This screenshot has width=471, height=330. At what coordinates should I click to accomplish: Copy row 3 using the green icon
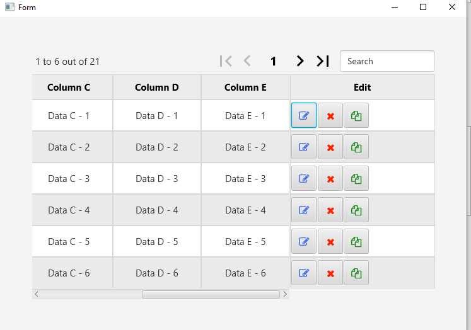click(356, 179)
